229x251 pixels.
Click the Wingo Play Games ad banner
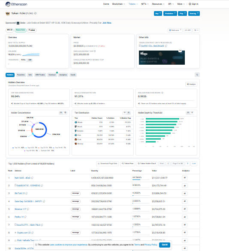[x=162, y=58]
